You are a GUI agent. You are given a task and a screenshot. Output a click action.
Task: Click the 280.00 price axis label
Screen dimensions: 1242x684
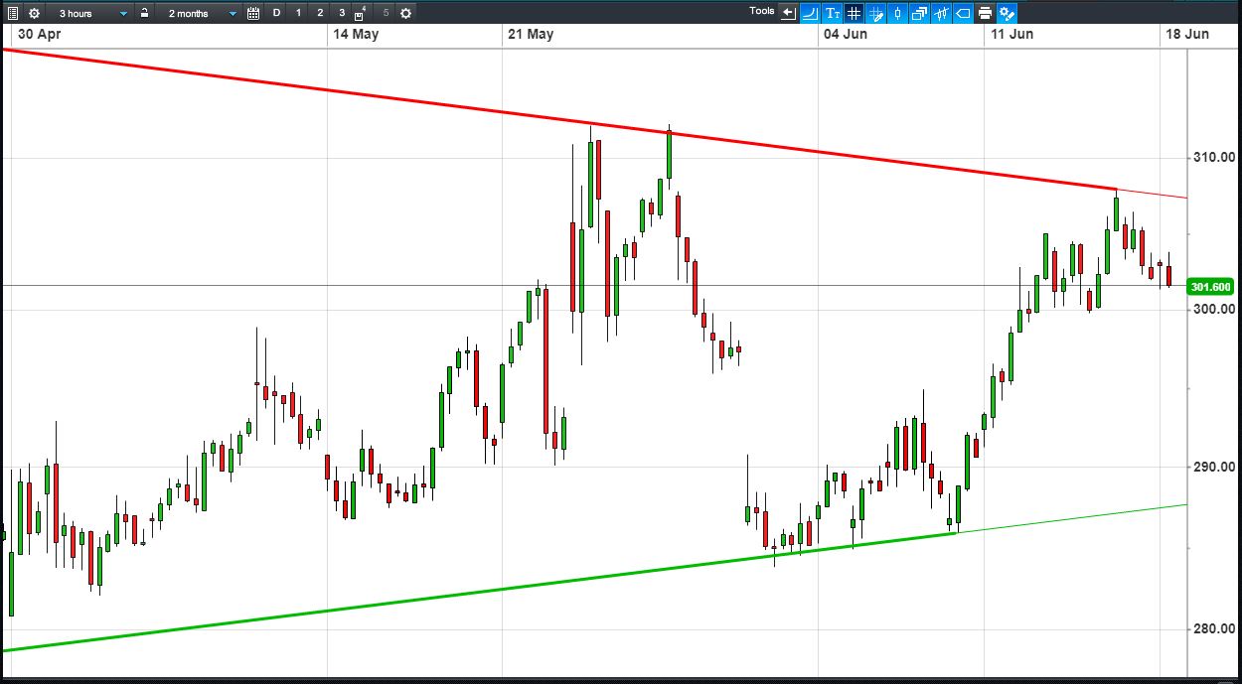tap(1215, 628)
